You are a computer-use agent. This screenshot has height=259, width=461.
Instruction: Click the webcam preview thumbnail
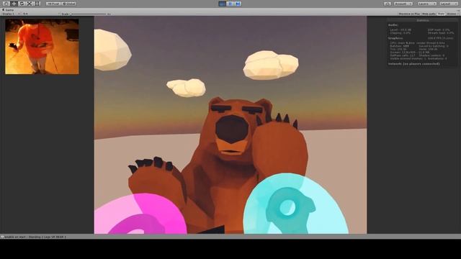tap(42, 46)
